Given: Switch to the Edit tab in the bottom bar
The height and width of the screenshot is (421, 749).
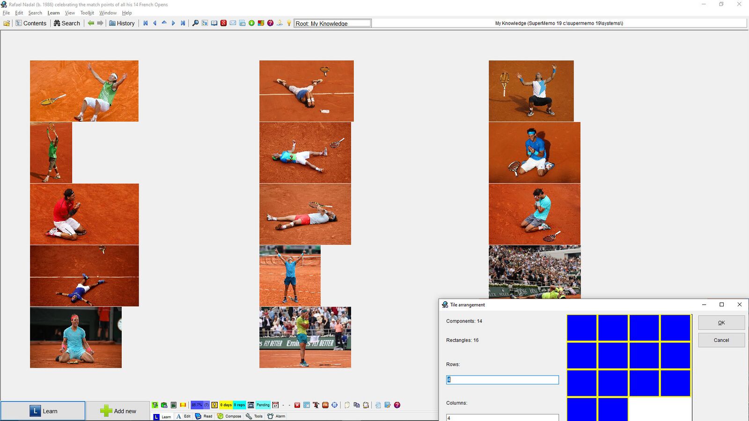Looking at the screenshot, I should pyautogui.click(x=184, y=416).
